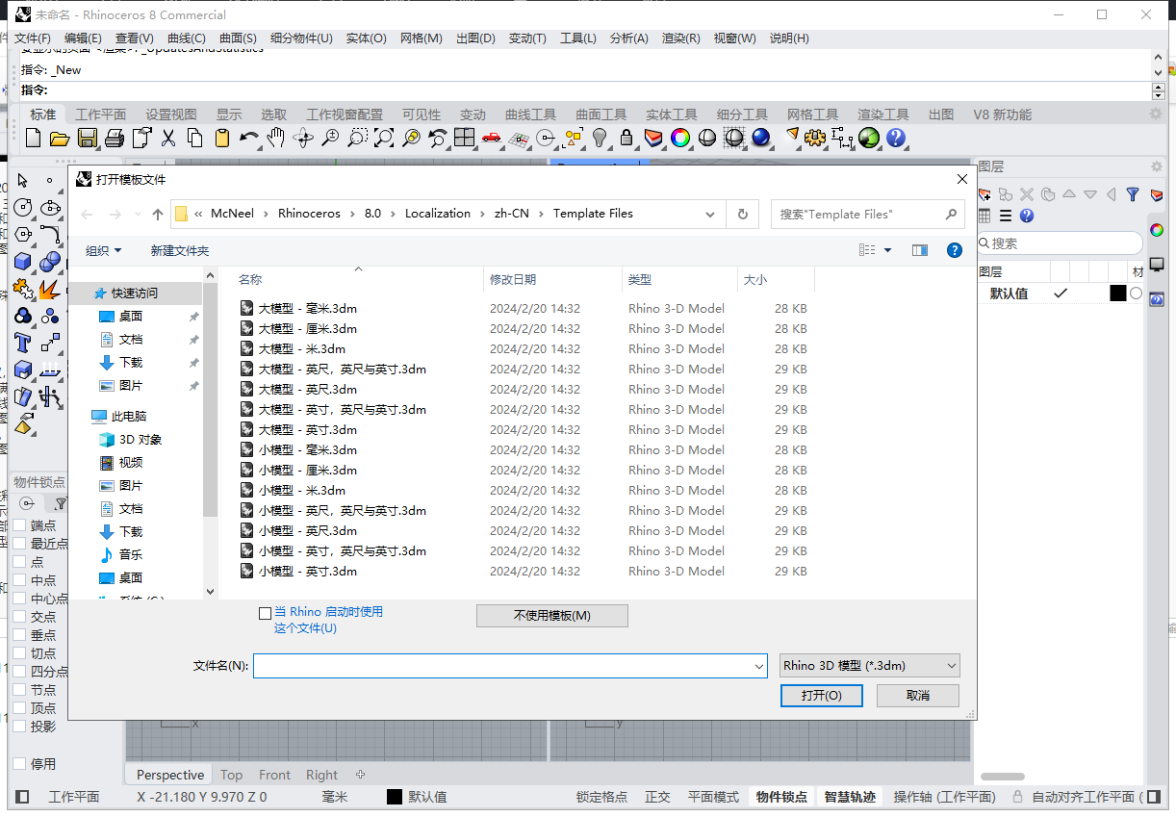Click the red car shading icon
Image resolution: width=1176 pixels, height=817 pixels.
pos(492,138)
